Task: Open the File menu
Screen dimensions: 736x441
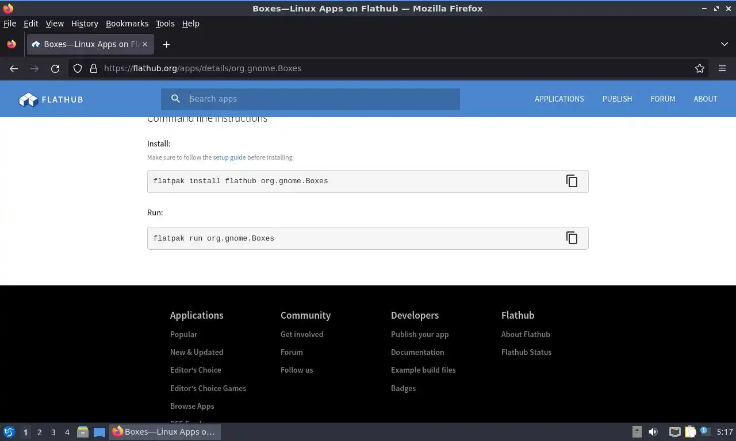Action: (10, 24)
